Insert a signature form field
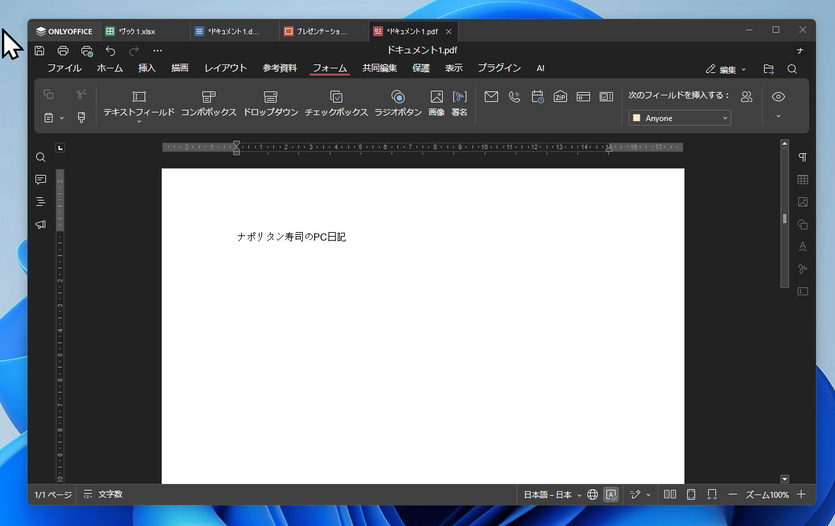Viewport: 835px width, 526px height. [460, 103]
